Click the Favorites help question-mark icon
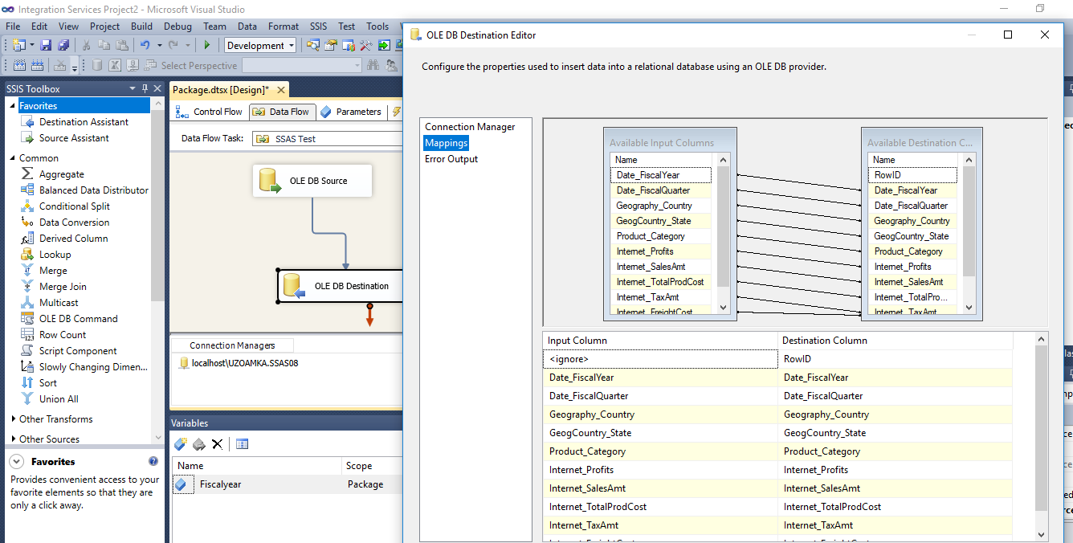1073x543 pixels. click(x=153, y=462)
